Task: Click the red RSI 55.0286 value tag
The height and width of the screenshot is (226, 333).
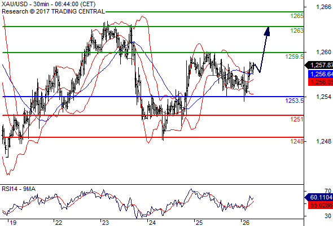Action: (x=321, y=205)
